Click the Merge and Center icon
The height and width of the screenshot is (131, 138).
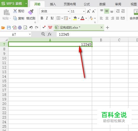pyautogui.click(x=136, y=12)
